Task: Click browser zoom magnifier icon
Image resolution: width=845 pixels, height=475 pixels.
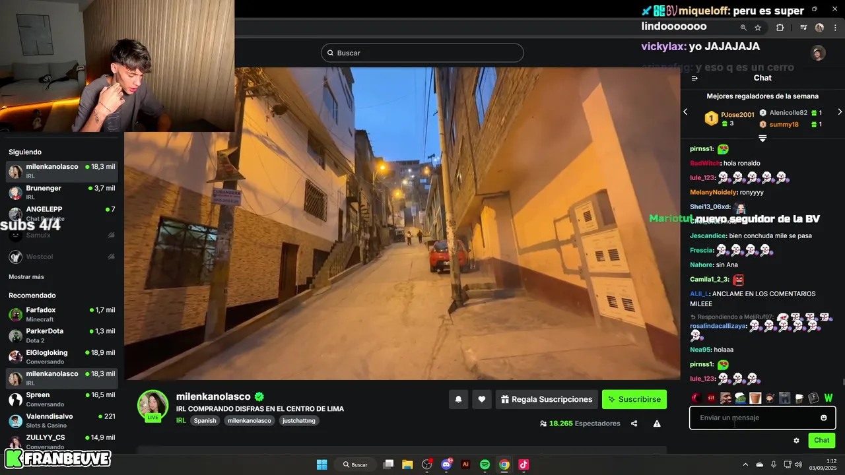Action: [743, 28]
